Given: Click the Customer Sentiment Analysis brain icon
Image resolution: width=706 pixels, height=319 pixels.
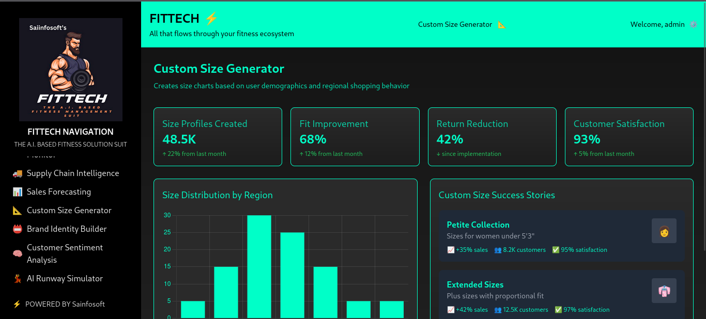Looking at the screenshot, I should coord(18,254).
